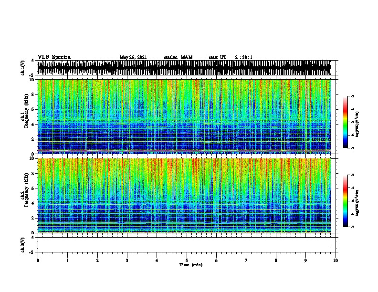This screenshot has width=378, height=292.
Task: Click the ch.2 spectrogram panel
Action: point(184,196)
